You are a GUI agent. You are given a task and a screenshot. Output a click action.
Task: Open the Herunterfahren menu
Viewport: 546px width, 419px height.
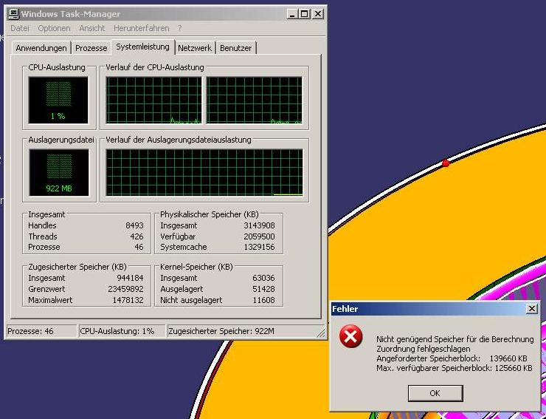coord(142,28)
